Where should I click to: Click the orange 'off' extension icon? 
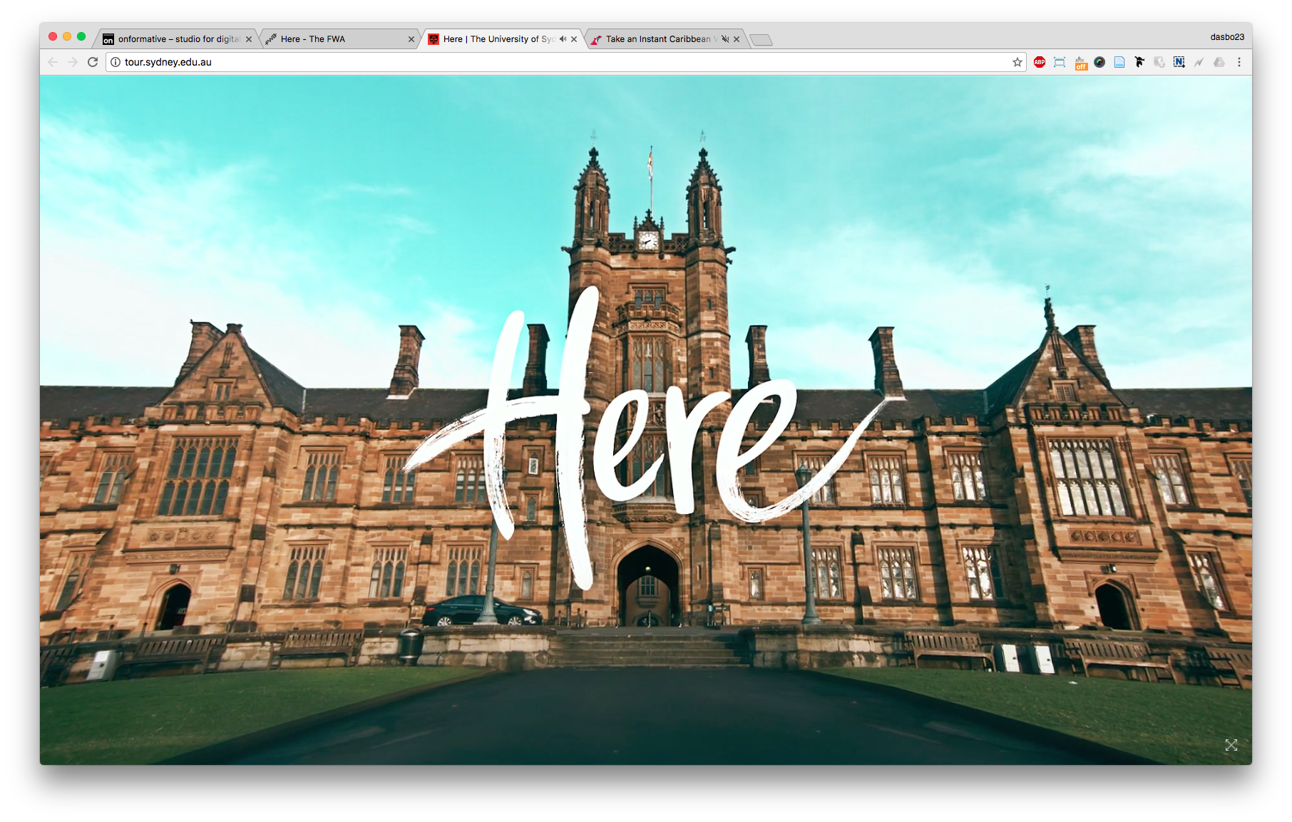(x=1080, y=63)
